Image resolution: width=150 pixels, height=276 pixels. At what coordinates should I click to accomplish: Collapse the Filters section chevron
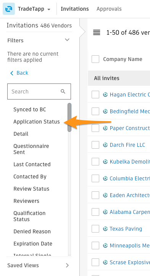67,40
